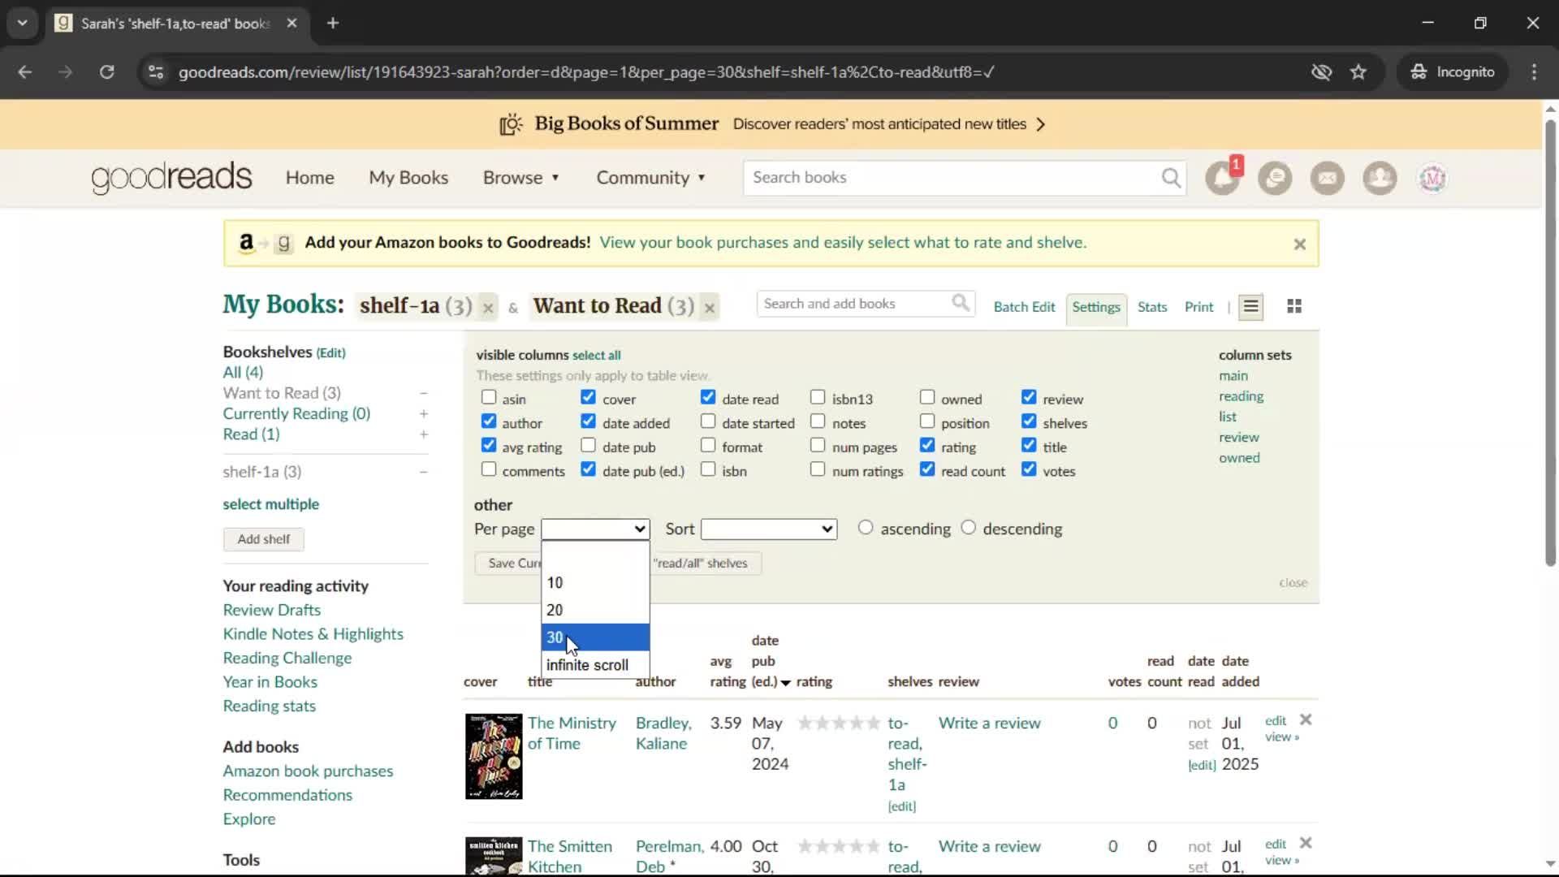Click the Goodreads logo
The image size is (1559, 877).
pyautogui.click(x=171, y=178)
